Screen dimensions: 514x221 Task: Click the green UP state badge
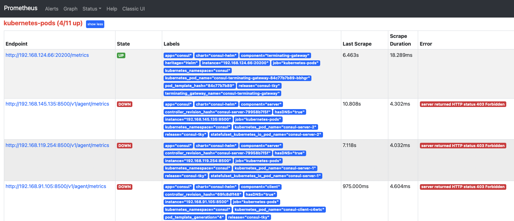[x=121, y=55]
